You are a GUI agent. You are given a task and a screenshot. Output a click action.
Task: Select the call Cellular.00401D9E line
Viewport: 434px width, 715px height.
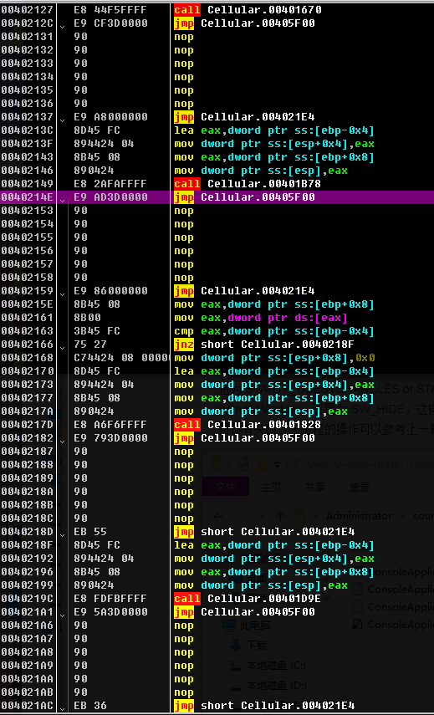[248, 598]
